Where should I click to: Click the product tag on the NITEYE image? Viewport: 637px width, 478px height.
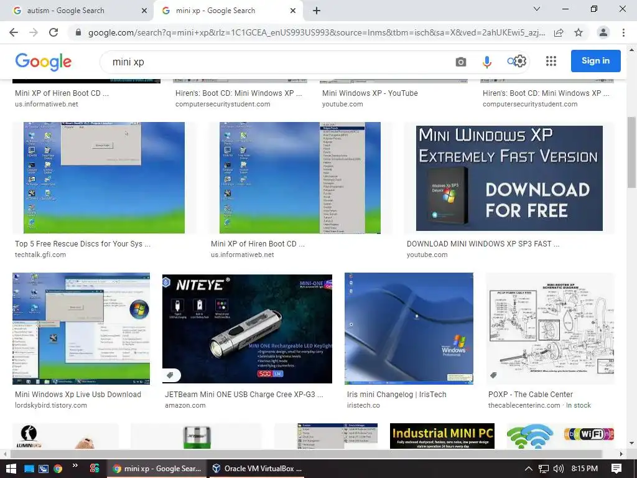(170, 375)
